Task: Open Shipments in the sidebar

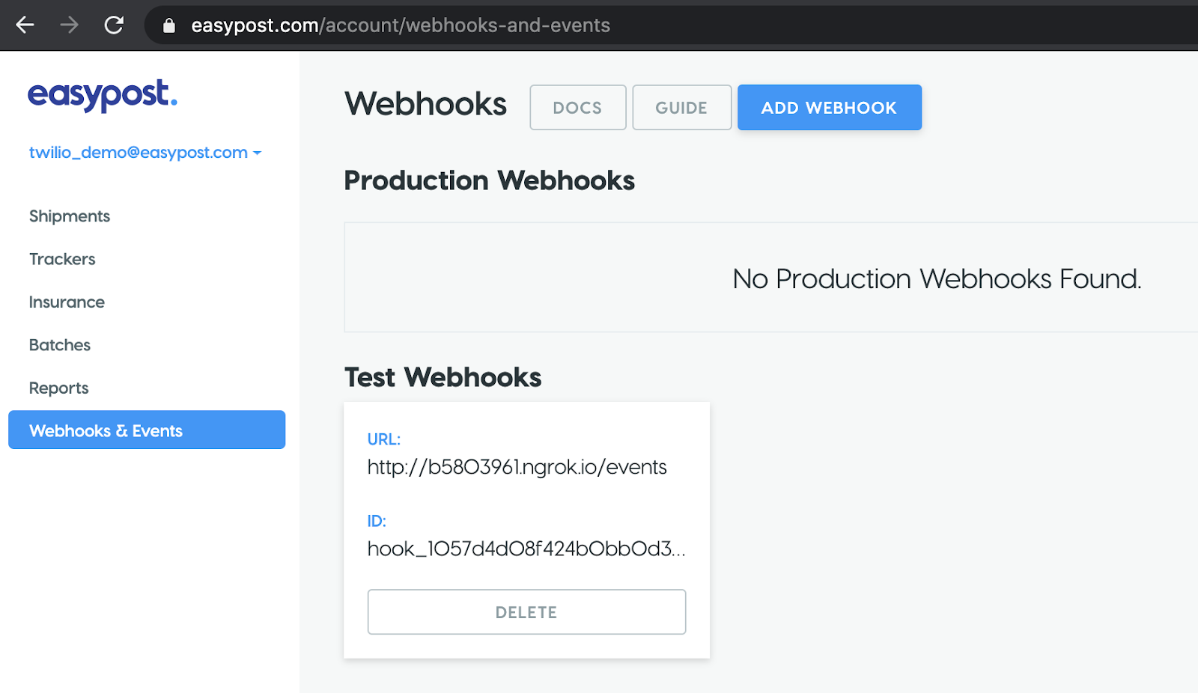Action: 70,216
